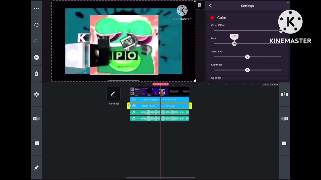The image size is (321, 180).
Task: Click the FX icon on Color Inversion layer
Action: click(134, 99)
